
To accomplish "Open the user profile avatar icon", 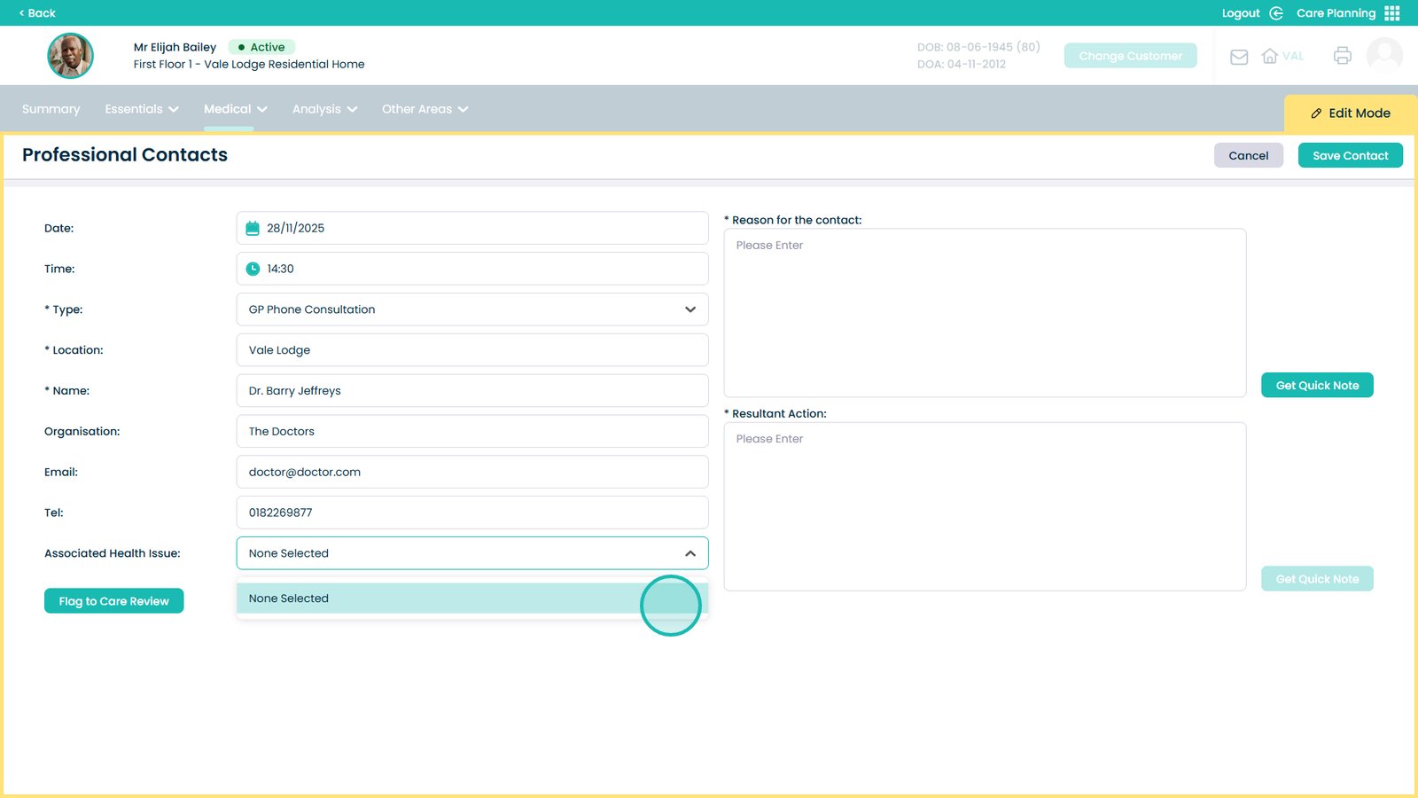I will [1383, 55].
